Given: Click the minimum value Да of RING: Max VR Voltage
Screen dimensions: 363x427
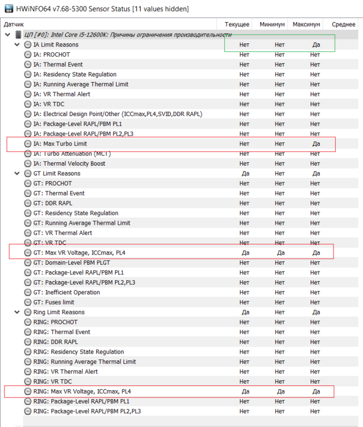Looking at the screenshot, I should click(x=281, y=391).
